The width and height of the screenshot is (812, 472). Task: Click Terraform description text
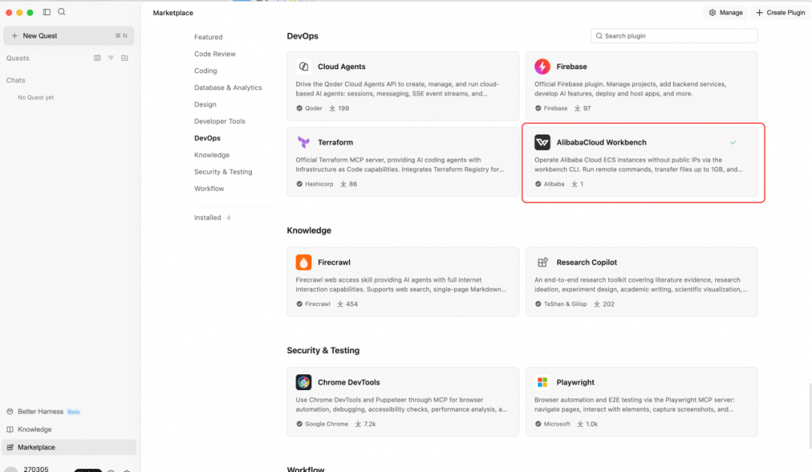coord(400,165)
